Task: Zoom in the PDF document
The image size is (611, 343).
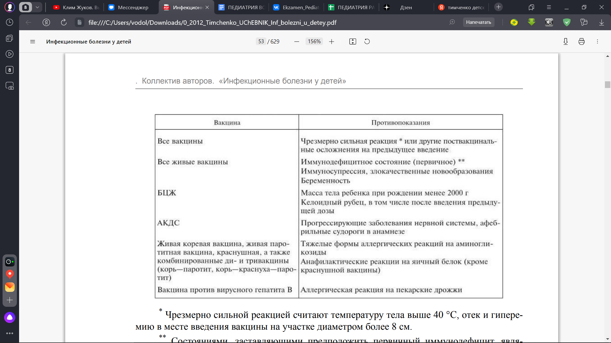Action: [332, 42]
